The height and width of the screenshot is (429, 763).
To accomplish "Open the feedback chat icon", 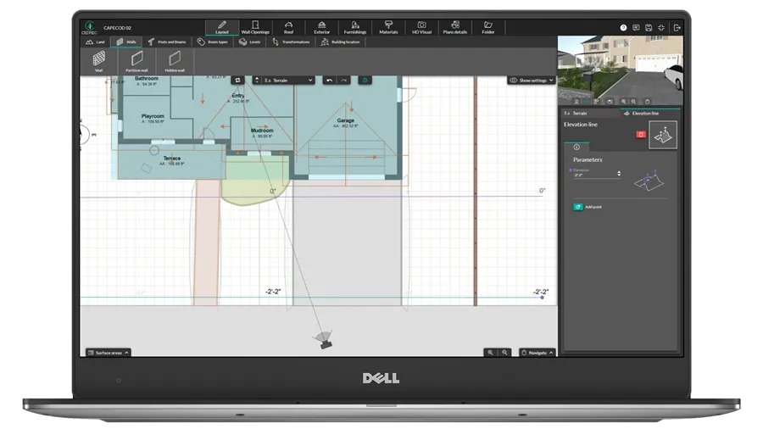I will coord(636,28).
